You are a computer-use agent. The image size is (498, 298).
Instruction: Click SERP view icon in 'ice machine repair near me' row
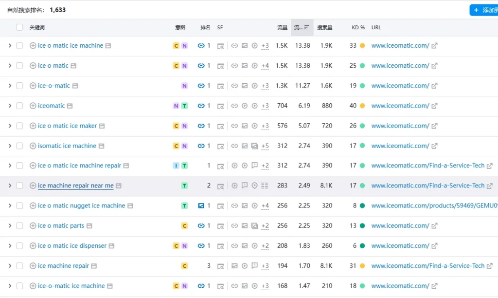pos(220,186)
